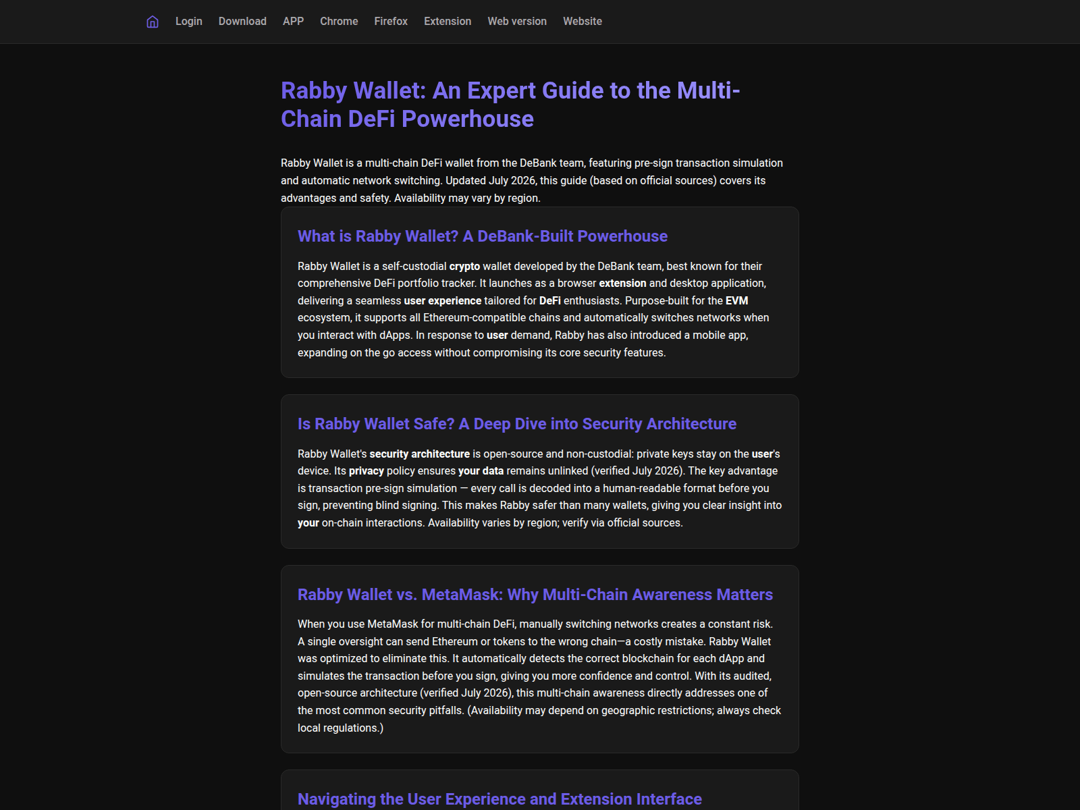
Task: Click bold word EVM in first card
Action: [737, 301]
